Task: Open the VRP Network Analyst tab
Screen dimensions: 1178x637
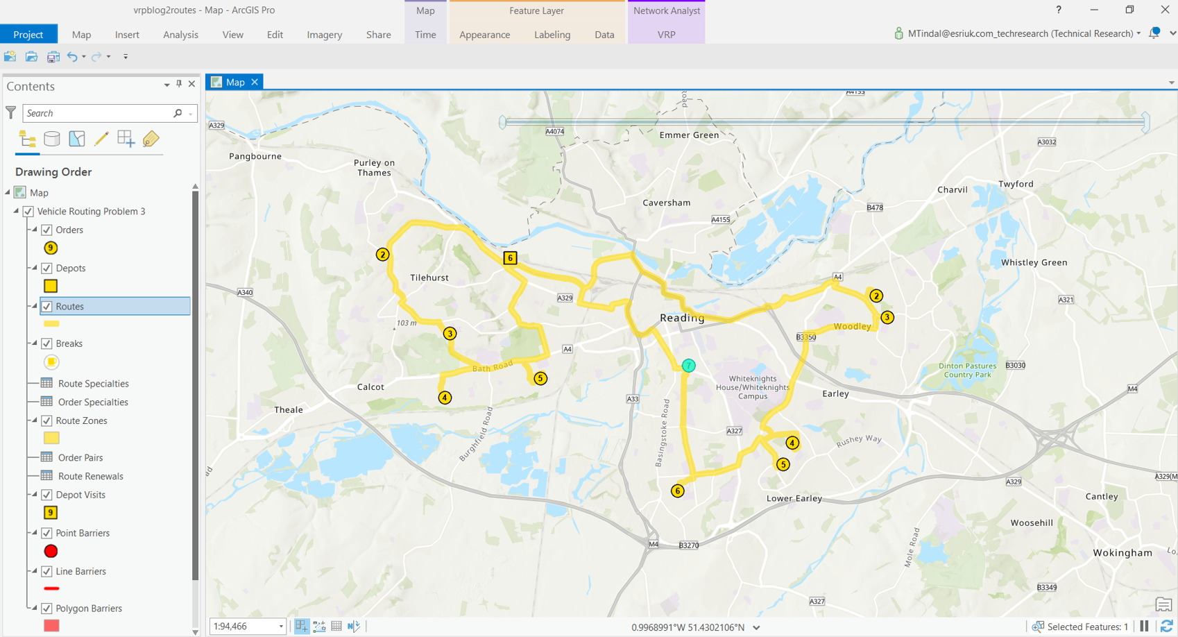Action: click(666, 34)
